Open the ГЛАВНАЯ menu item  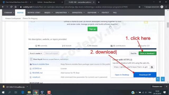click(x=8, y=13)
